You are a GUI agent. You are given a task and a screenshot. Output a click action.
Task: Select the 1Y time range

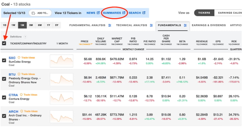pos(48,25)
